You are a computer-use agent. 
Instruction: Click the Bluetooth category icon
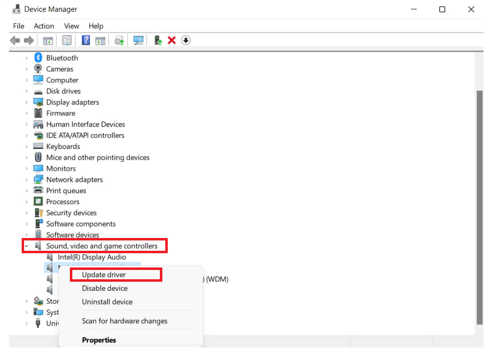tap(38, 58)
